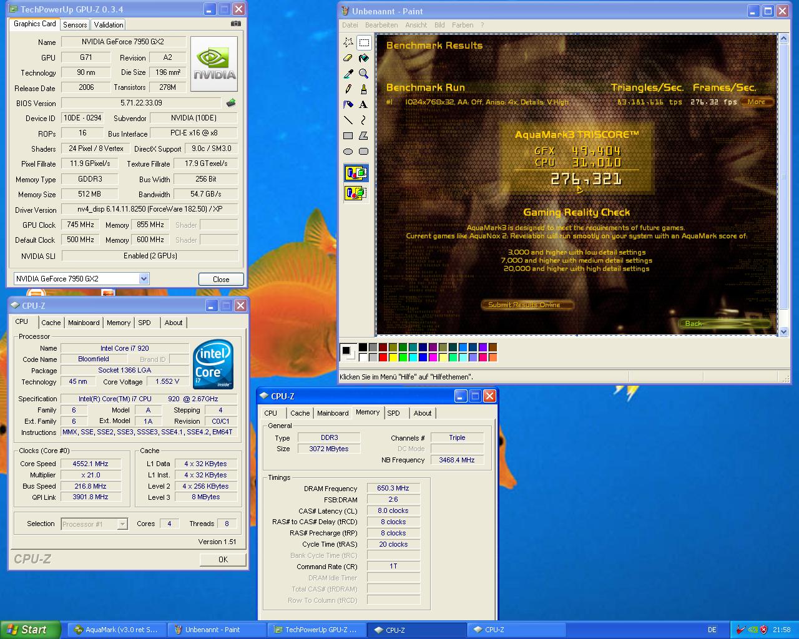
Task: Choose opaque selection mode option in Paint
Action: (356, 173)
